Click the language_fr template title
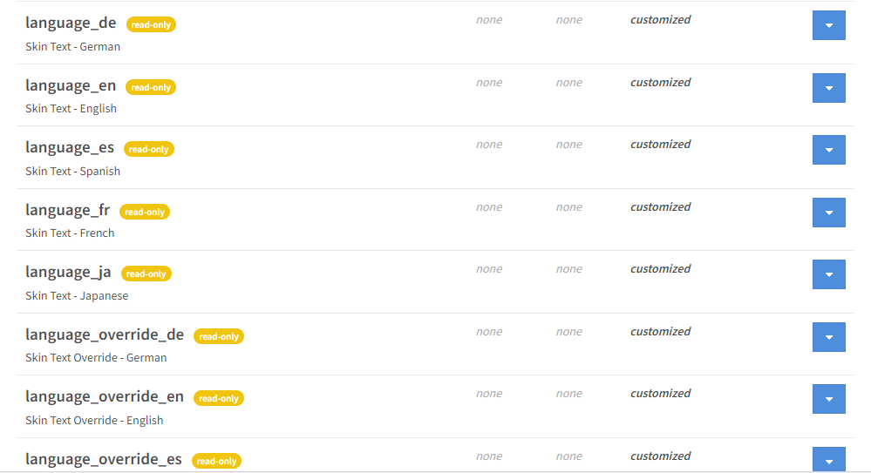The height and width of the screenshot is (473, 871). pos(67,210)
